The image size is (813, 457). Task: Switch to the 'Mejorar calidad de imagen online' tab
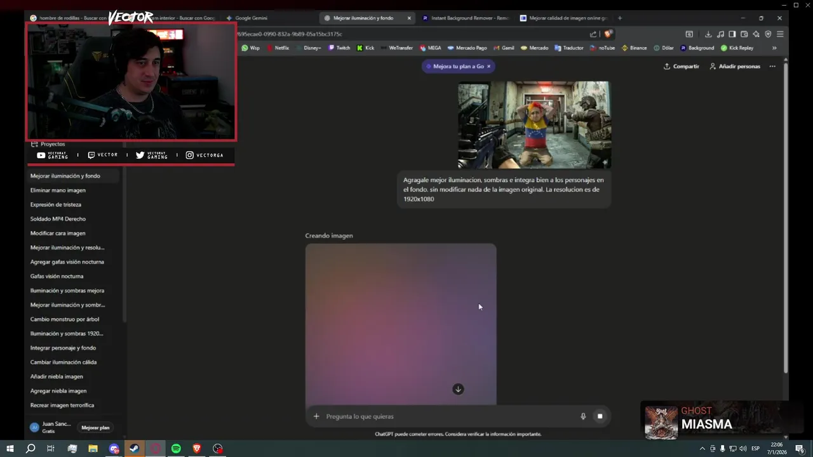[563, 18]
